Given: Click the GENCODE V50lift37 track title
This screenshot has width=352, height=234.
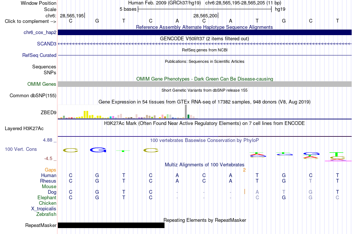Looking at the screenshot, I should [x=204, y=38].
